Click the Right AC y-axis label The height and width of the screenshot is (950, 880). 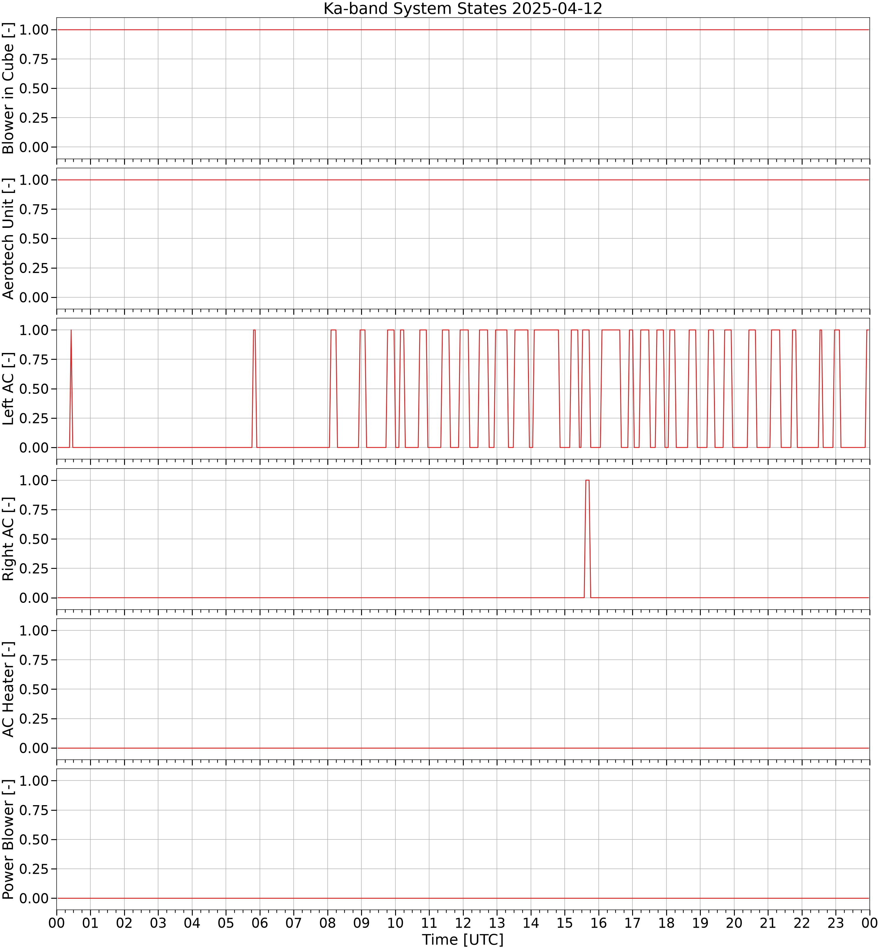[9, 539]
